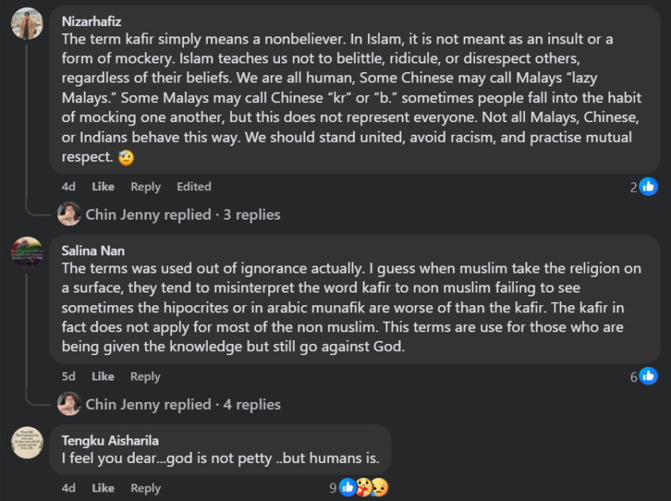Image resolution: width=671 pixels, height=501 pixels.
Task: Like Nizarhafiz's comment
Action: [103, 187]
